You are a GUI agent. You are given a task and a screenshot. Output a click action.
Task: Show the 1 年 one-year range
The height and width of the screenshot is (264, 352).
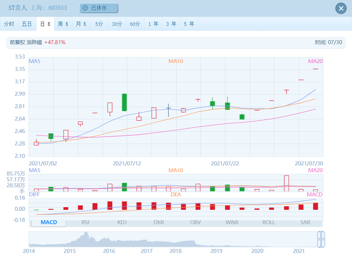click(153, 24)
